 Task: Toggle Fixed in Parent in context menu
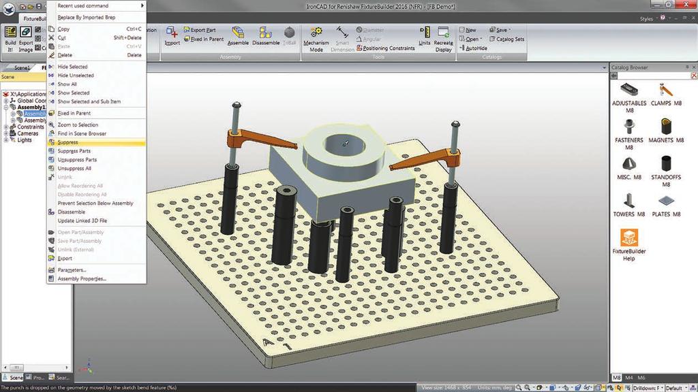pos(97,114)
